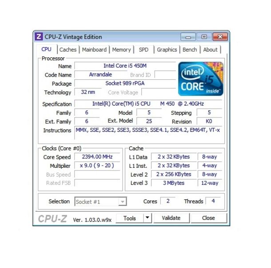Click the Name field 'Intel Core i5 450M'
Viewport: 271px width, 268px height.
[x=125, y=66]
